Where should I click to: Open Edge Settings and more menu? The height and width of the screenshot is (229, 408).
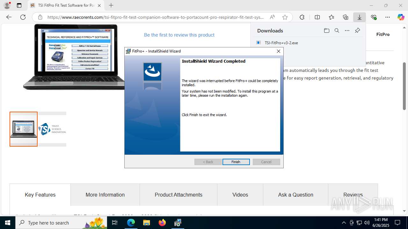point(388,17)
